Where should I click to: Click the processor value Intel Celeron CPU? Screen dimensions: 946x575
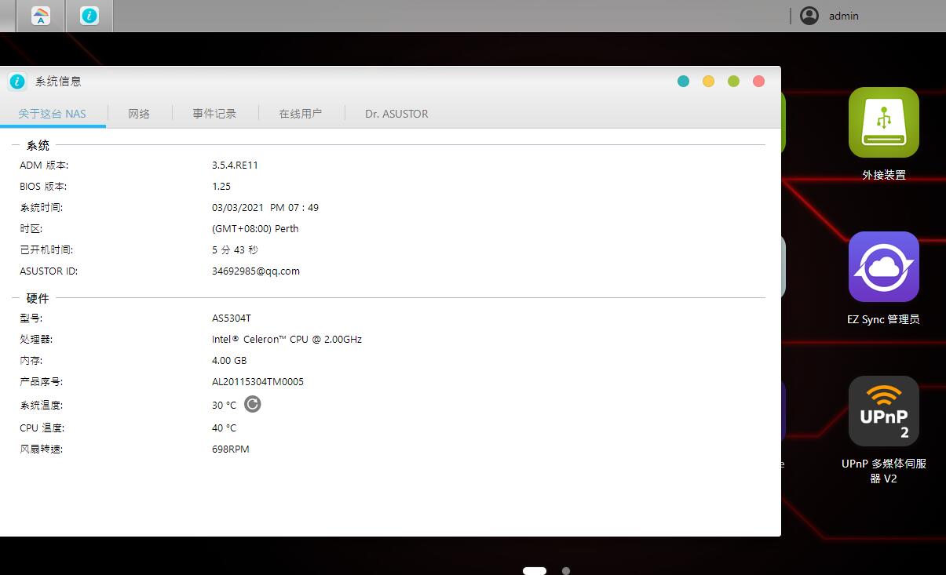coord(287,340)
